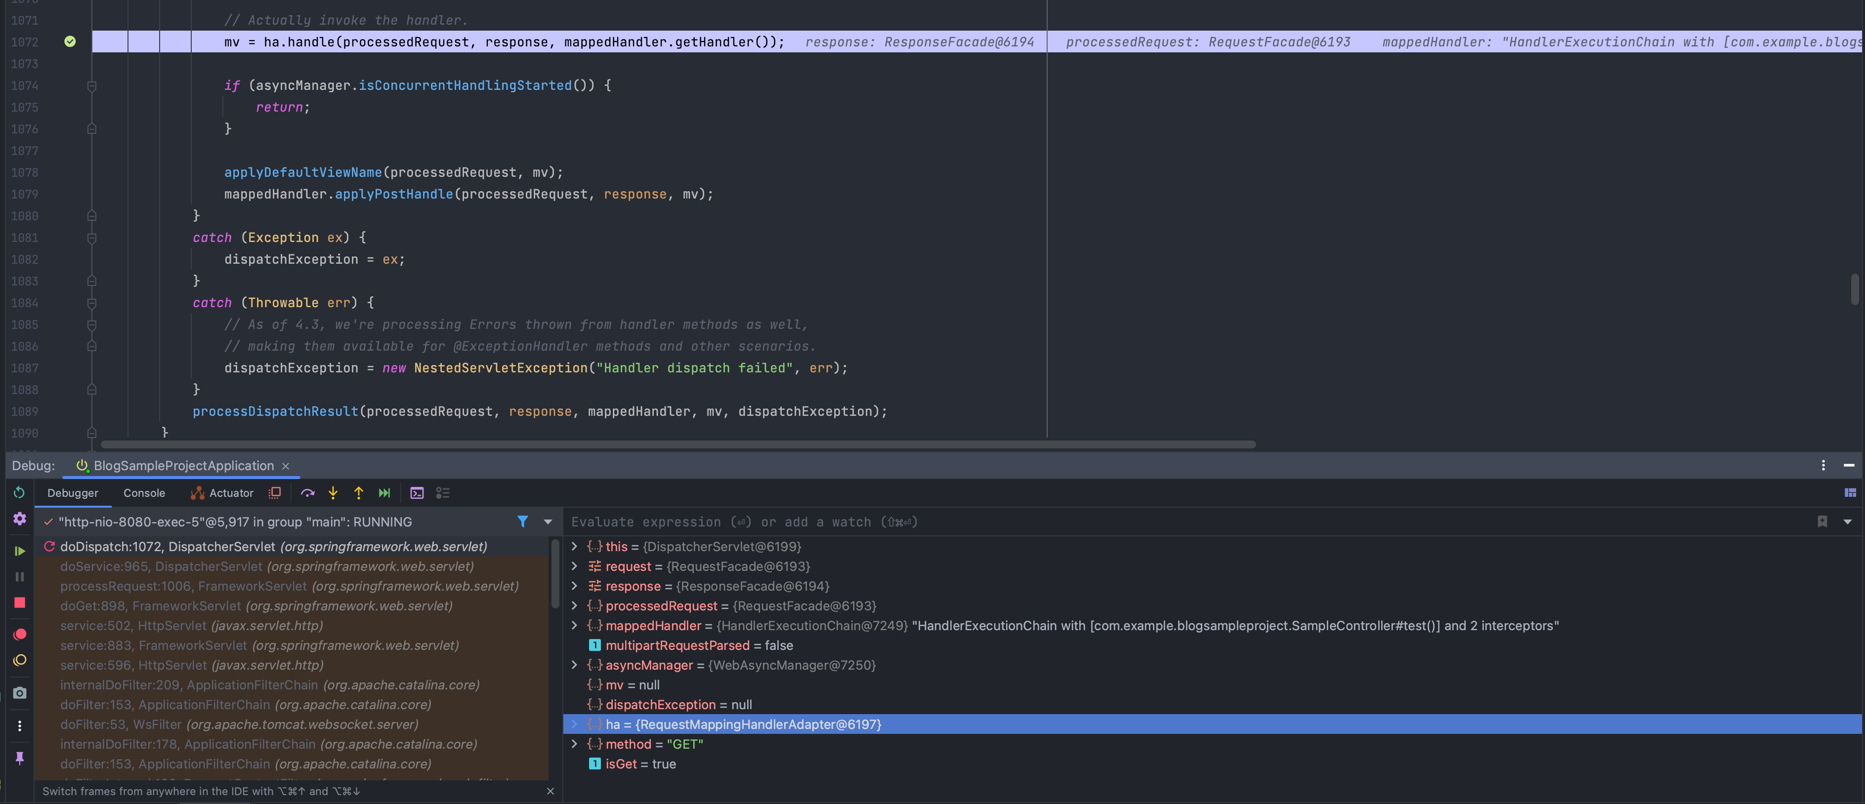
Task: Open the View Breakpoints red circles icon
Action: point(20,634)
